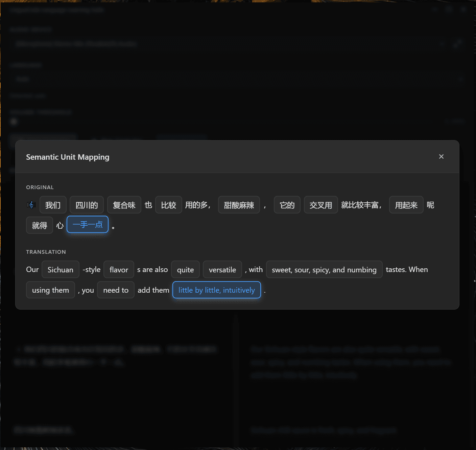Select the 我们 unit in the original
The height and width of the screenshot is (450, 476).
53,205
